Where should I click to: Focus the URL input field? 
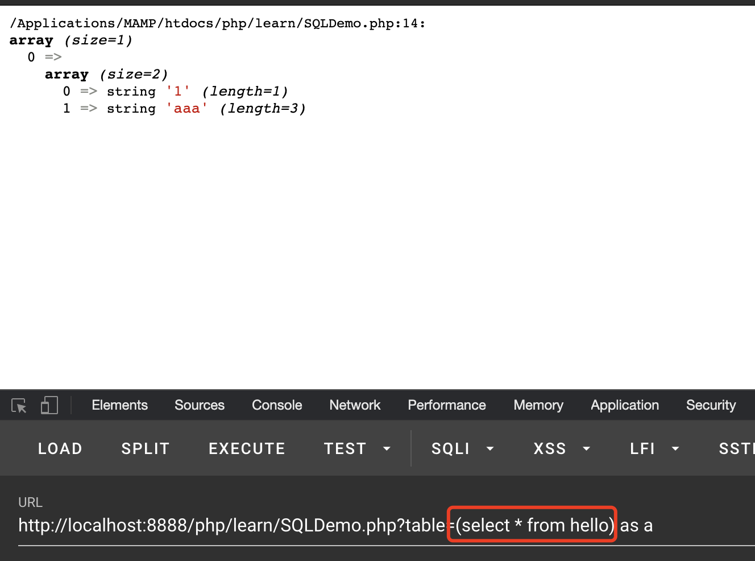[x=341, y=525]
